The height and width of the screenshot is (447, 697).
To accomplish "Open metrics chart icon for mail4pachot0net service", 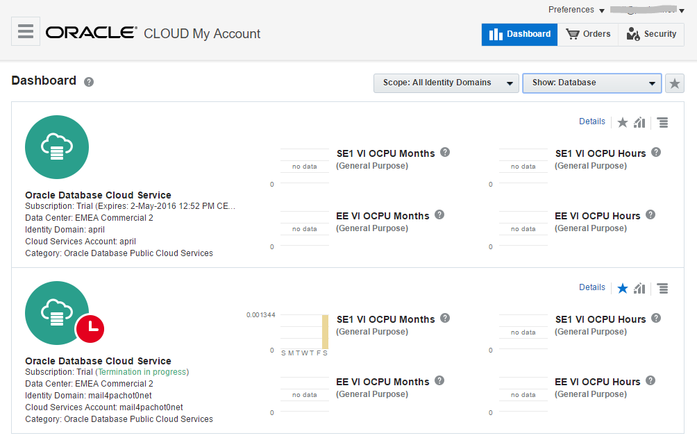I will 639,288.
